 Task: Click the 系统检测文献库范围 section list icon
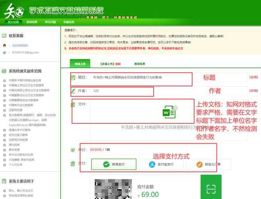(4, 71)
